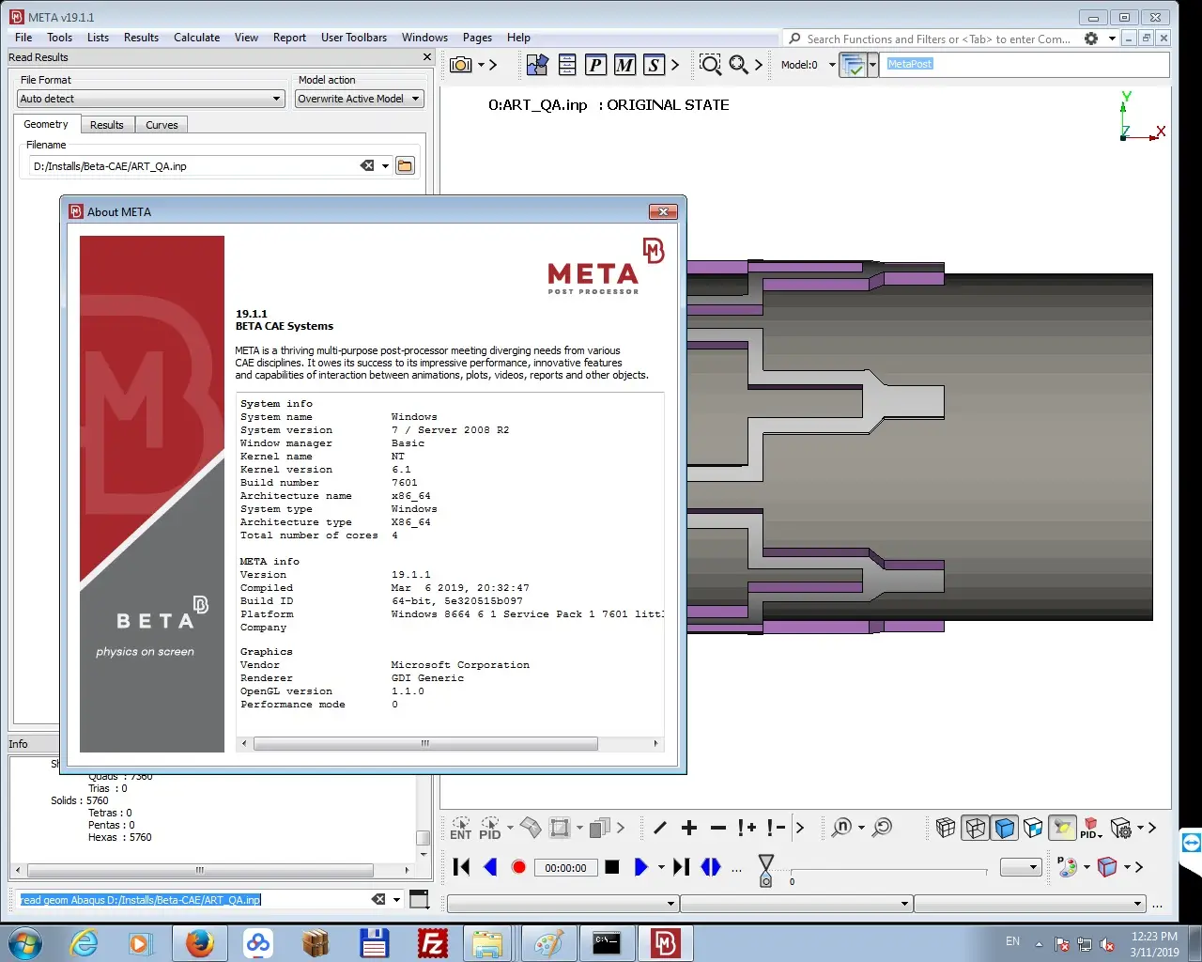
Task: Play animation backward
Action: pyautogui.click(x=490, y=867)
